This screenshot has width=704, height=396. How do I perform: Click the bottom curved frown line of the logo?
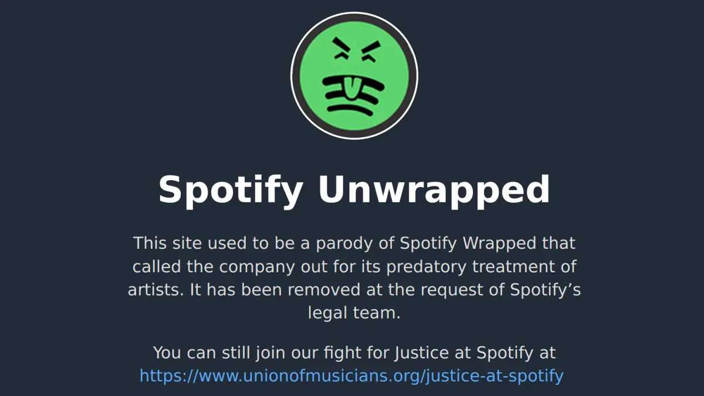coord(350,110)
